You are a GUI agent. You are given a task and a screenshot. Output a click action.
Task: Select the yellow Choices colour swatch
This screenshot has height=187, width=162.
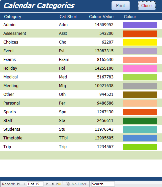[x=140, y=42]
